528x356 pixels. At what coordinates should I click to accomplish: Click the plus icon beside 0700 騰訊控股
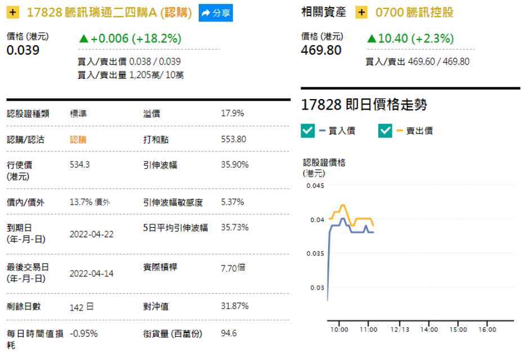coord(361,12)
